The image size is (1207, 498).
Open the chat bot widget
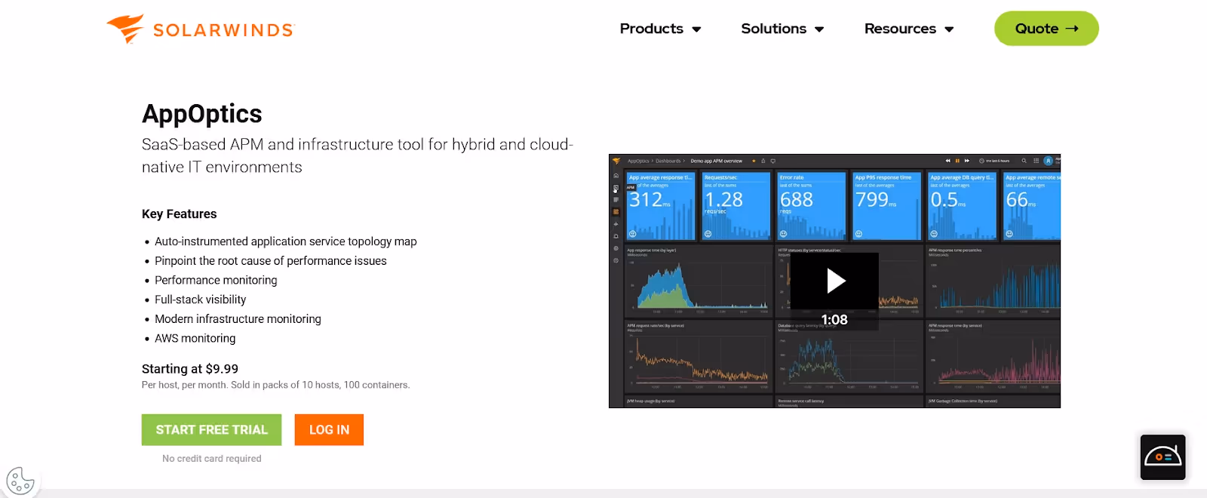(1162, 457)
